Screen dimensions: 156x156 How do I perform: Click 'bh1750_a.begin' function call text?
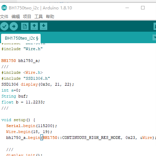click(x=23, y=138)
